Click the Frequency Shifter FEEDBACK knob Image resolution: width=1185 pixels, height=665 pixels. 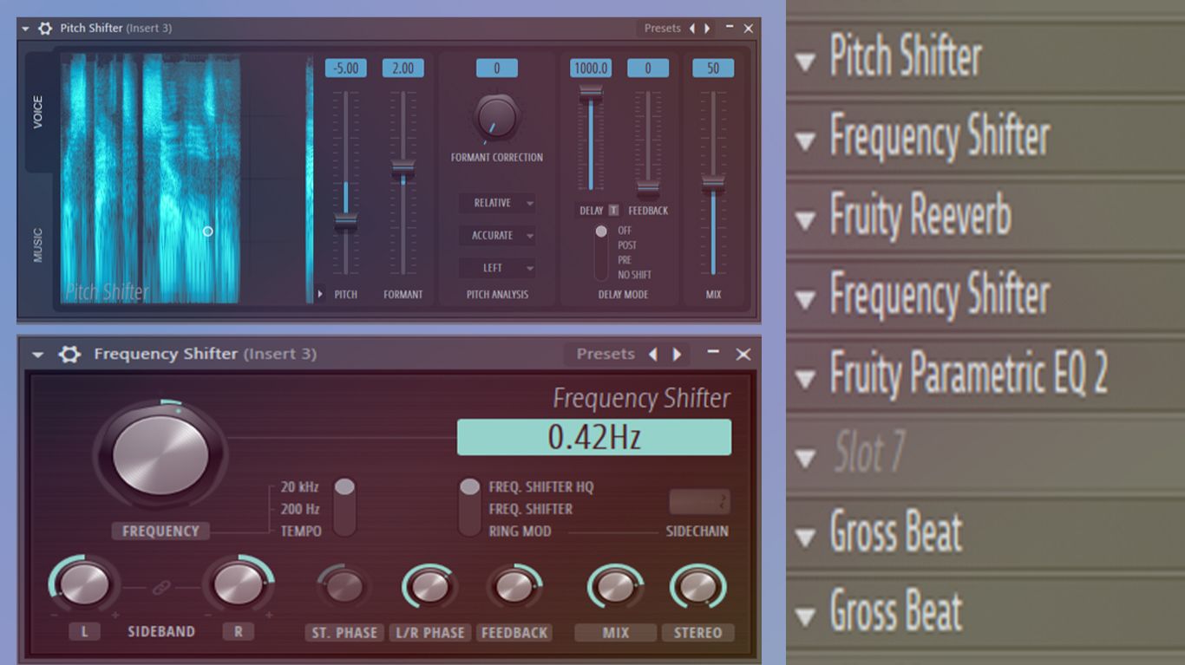(514, 587)
